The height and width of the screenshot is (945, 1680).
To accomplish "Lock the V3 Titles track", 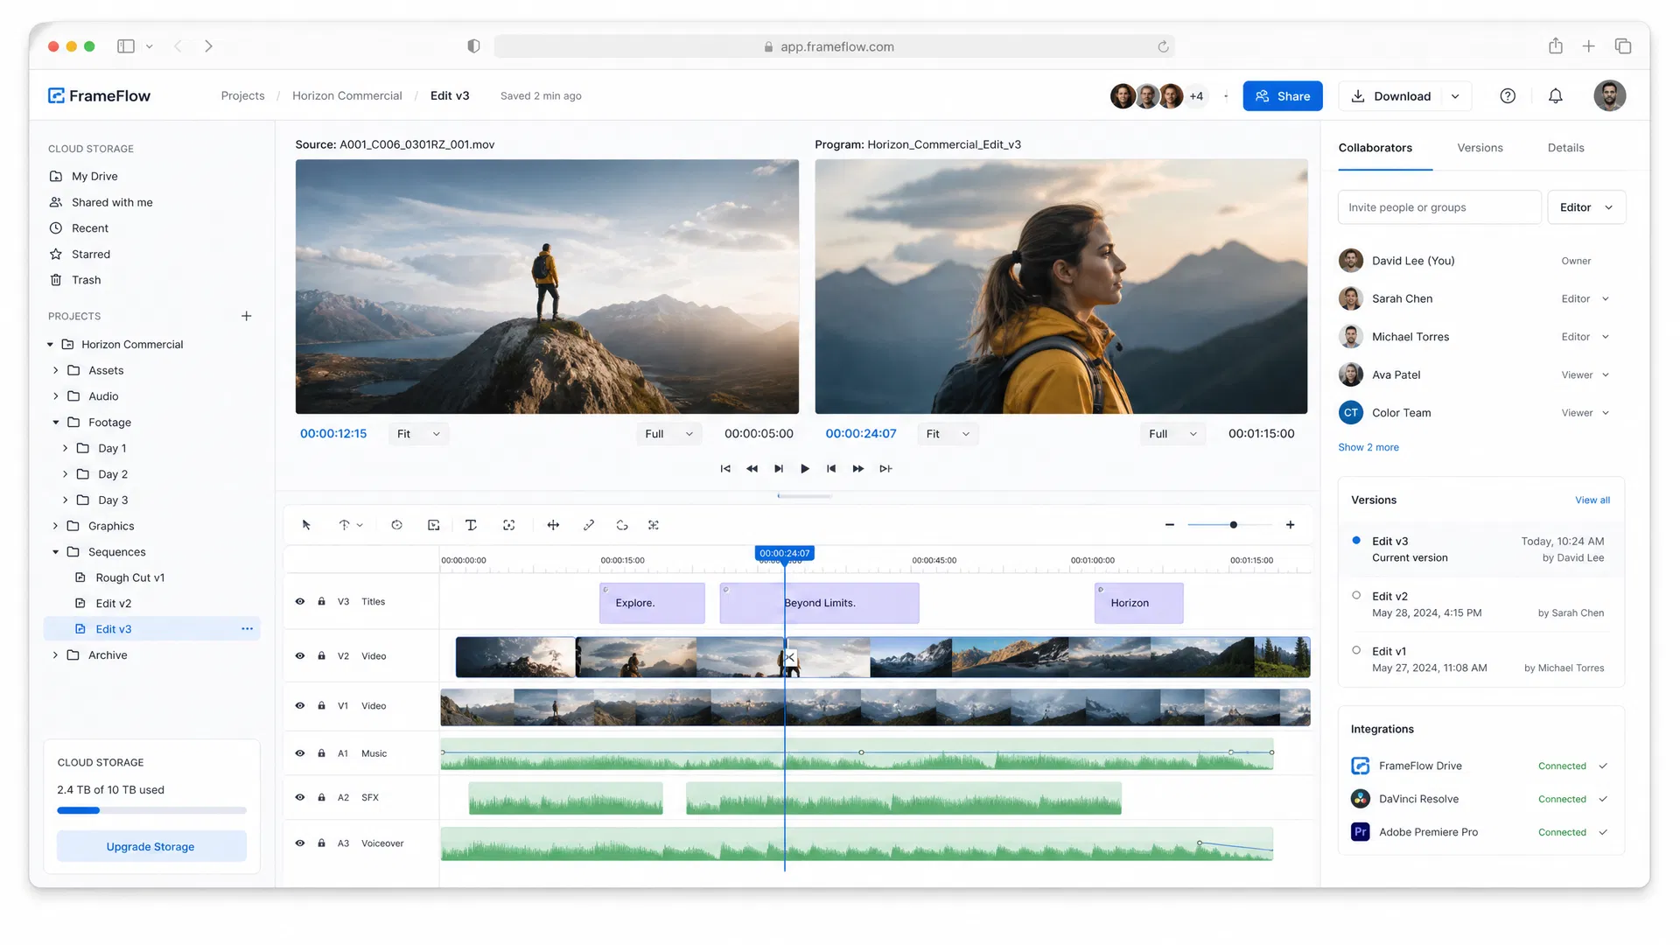I will [321, 602].
